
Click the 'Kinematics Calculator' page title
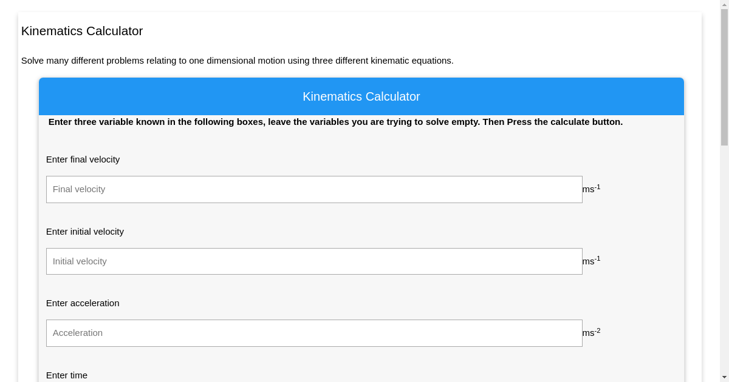[82, 31]
